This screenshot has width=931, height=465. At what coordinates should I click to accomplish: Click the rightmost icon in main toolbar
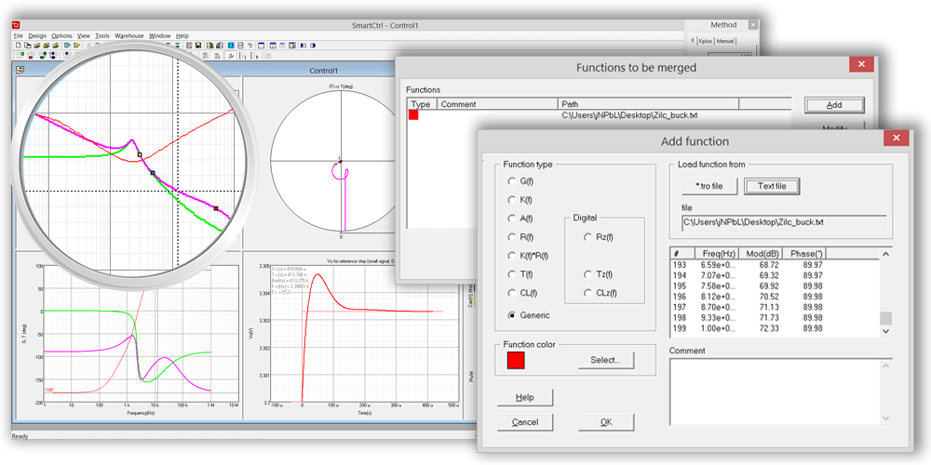(313, 45)
